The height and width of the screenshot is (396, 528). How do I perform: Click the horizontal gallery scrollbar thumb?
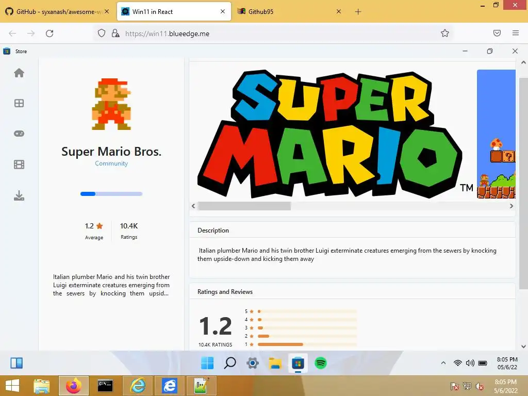pos(244,206)
